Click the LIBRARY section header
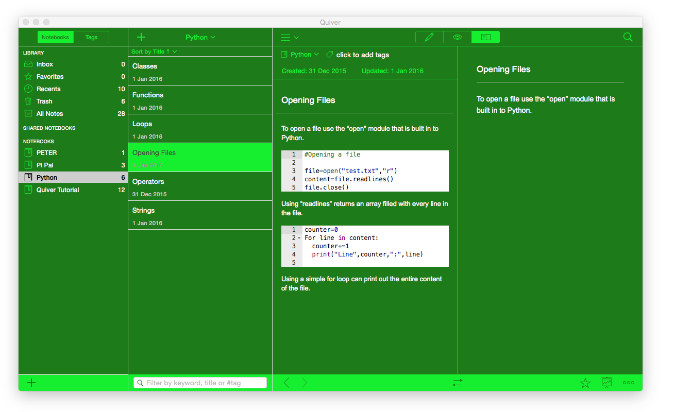The height and width of the screenshot is (412, 675). (x=33, y=53)
